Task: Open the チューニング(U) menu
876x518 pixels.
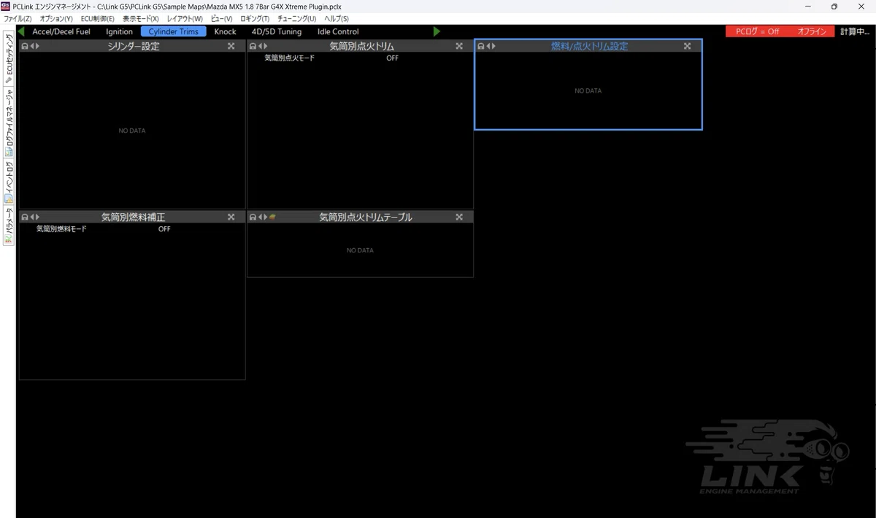Action: [x=297, y=18]
